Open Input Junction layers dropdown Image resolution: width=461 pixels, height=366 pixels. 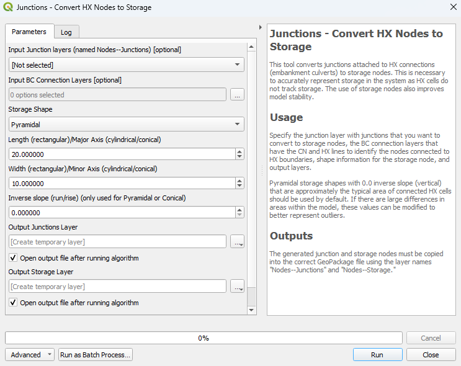(x=127, y=65)
